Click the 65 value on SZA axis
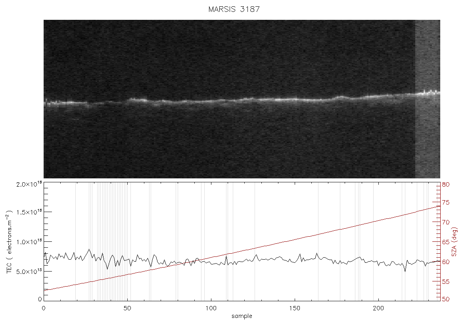The image size is (468, 329). point(446,242)
